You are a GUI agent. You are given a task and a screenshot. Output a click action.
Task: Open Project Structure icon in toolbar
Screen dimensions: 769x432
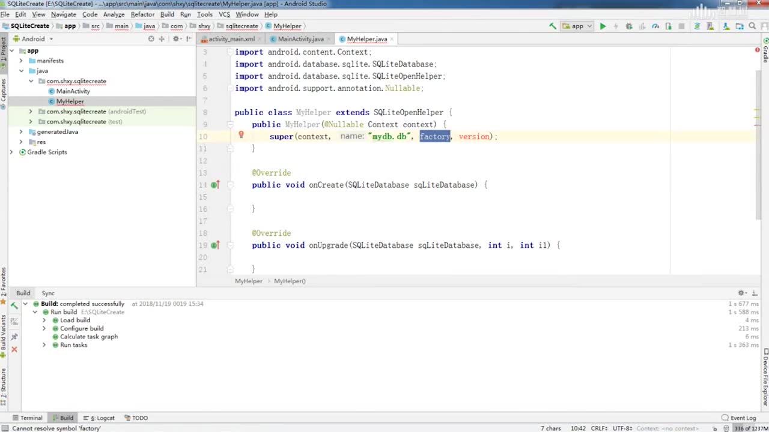tap(738, 26)
